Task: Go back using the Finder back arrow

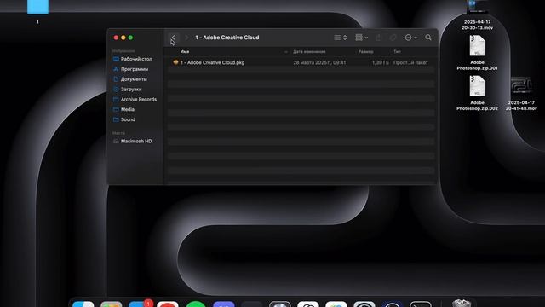Action: 174,38
